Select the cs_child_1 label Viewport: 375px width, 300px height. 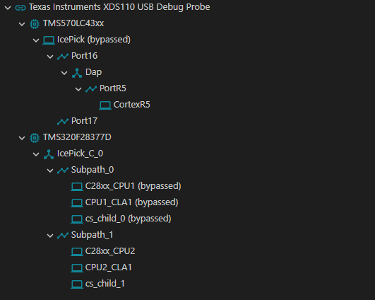click(105, 284)
